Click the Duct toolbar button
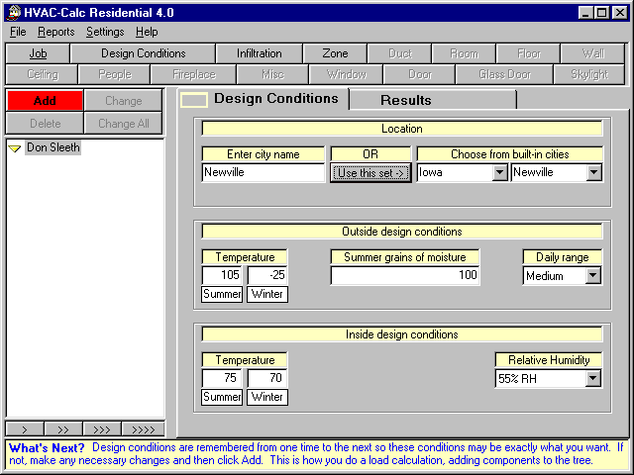The image size is (634, 475). pyautogui.click(x=399, y=53)
